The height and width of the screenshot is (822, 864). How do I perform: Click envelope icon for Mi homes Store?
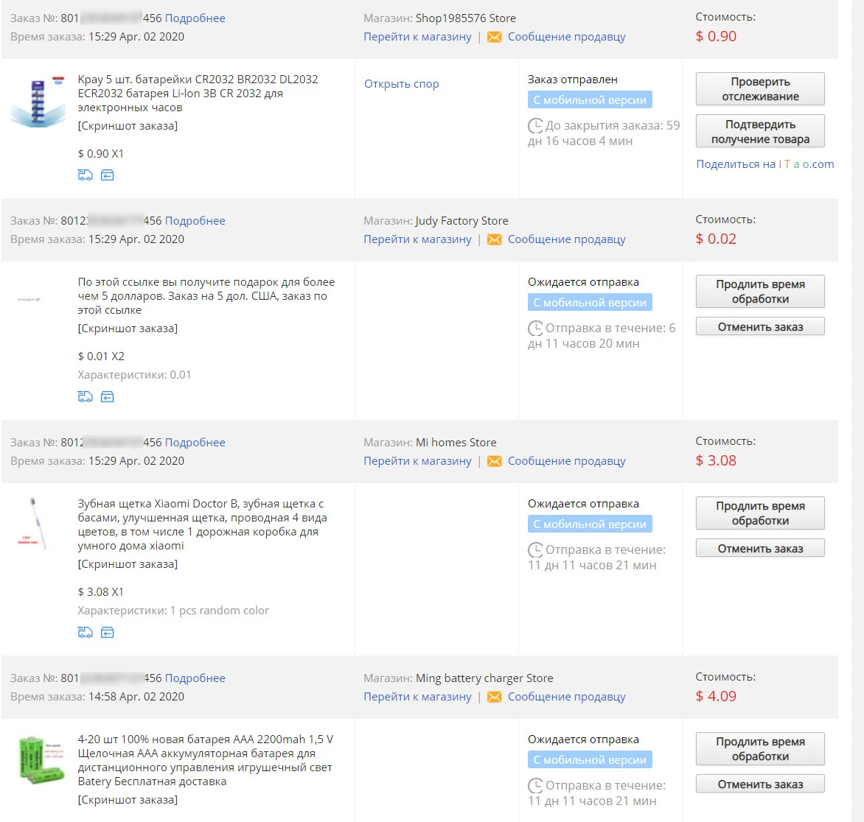tap(494, 461)
